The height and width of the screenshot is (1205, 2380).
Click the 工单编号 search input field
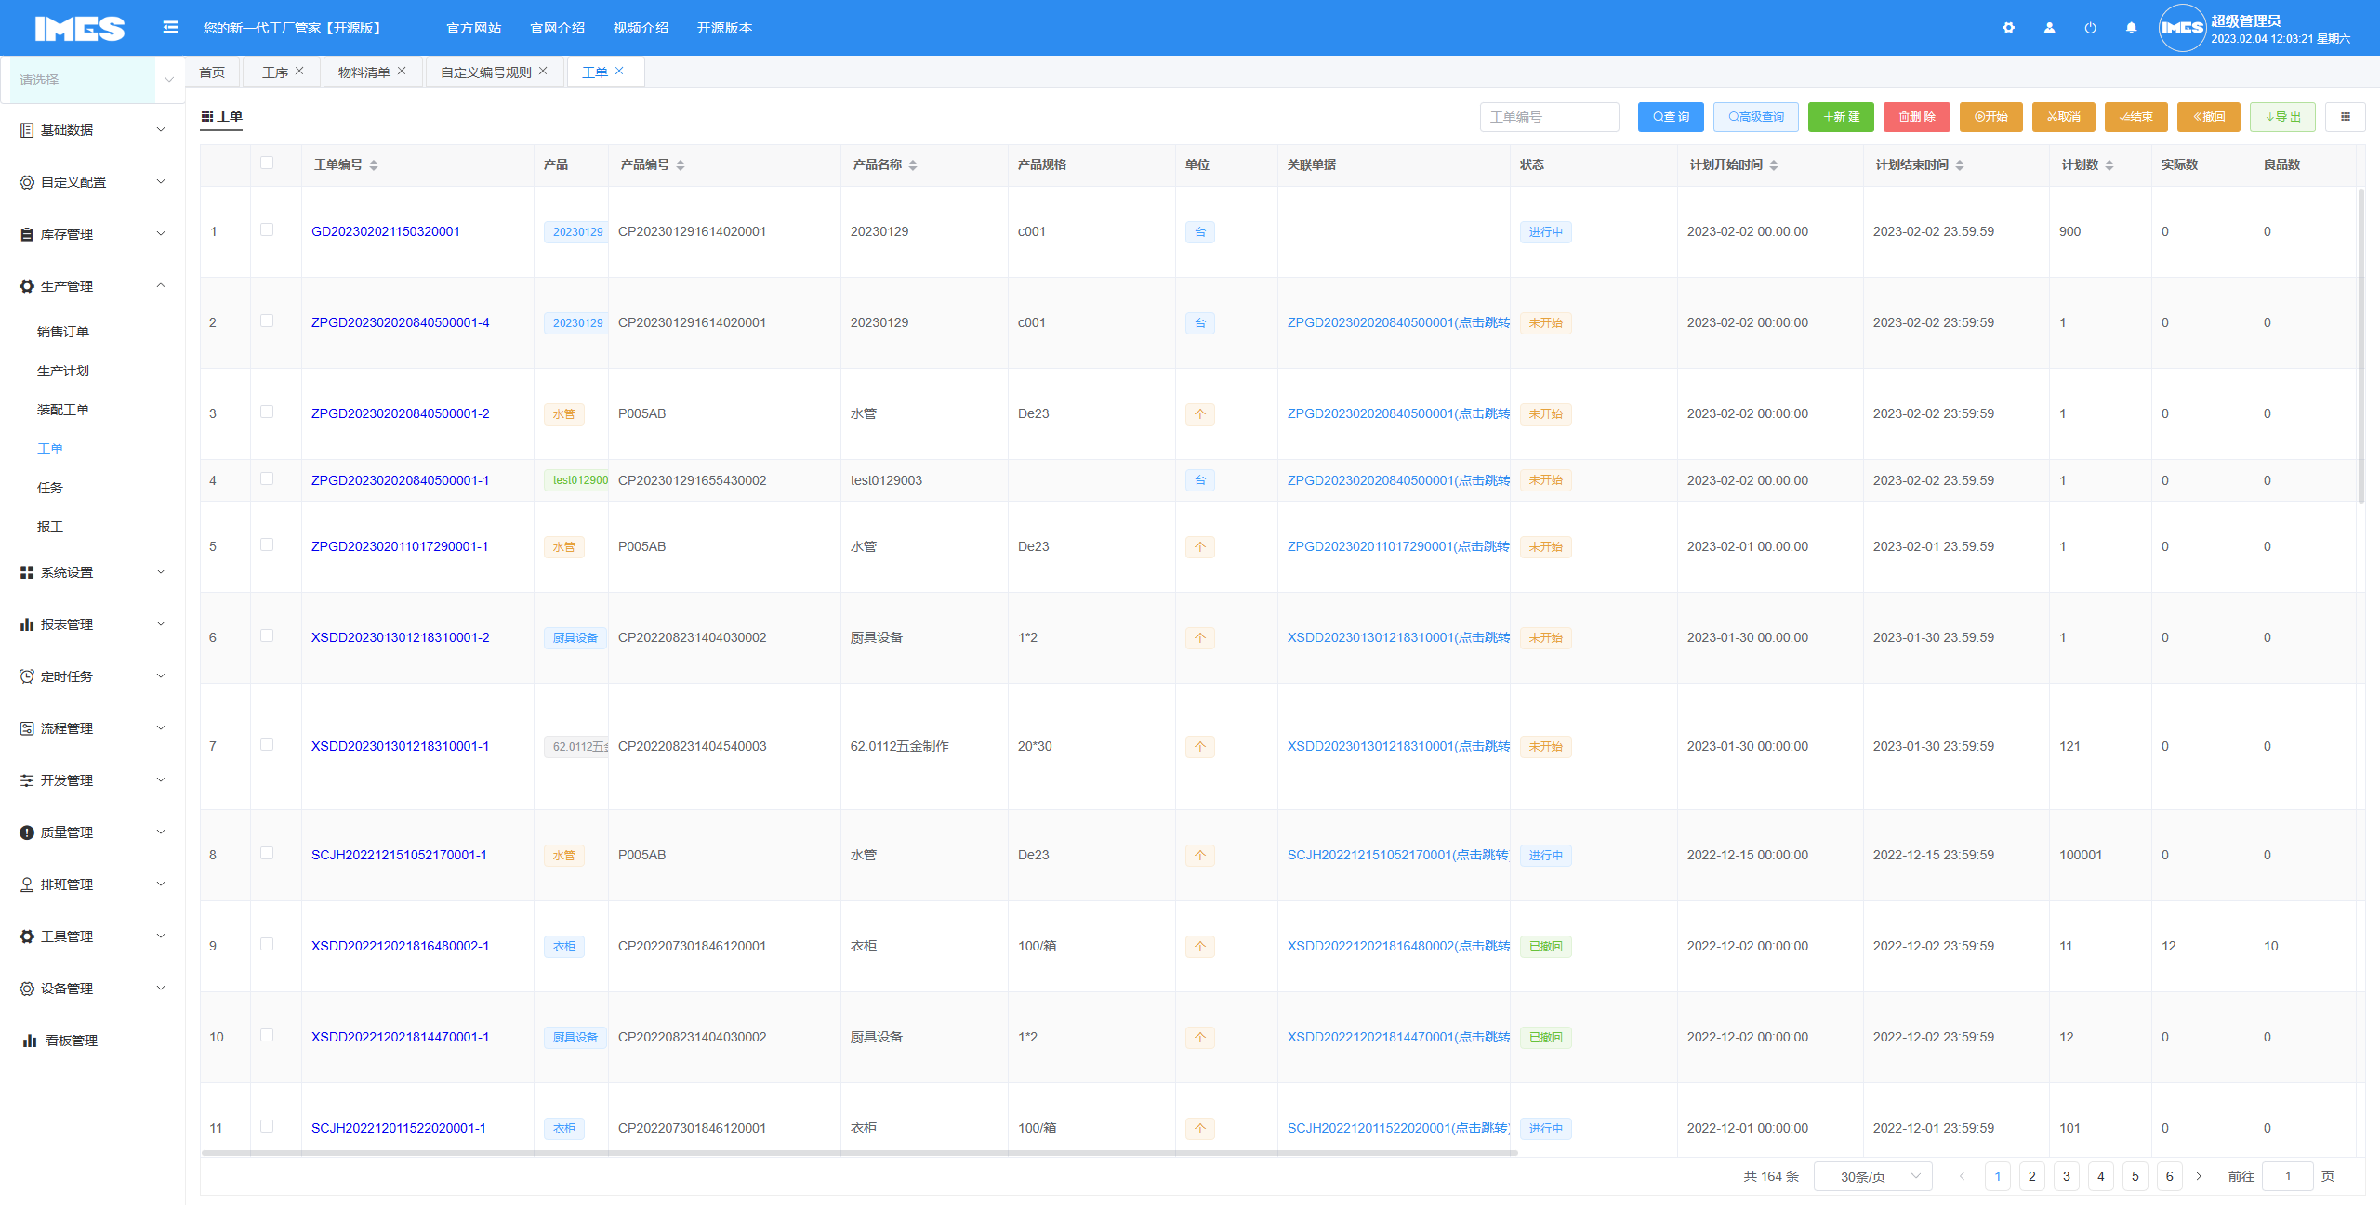(x=1549, y=117)
